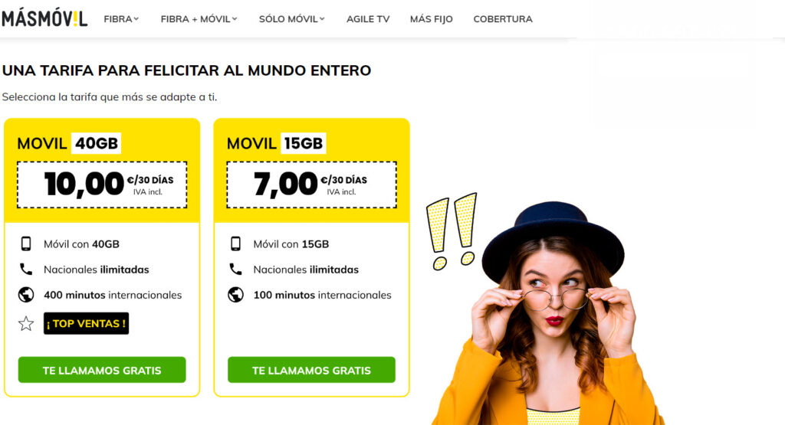Click the phone icon in the 40GB plan
This screenshot has width=785, height=425.
(x=25, y=244)
